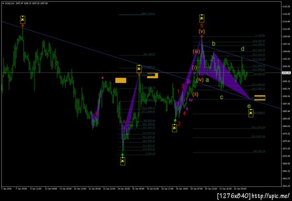Click the green up arrow at the 14 Jan low
292x201 pixels.
[122, 155]
